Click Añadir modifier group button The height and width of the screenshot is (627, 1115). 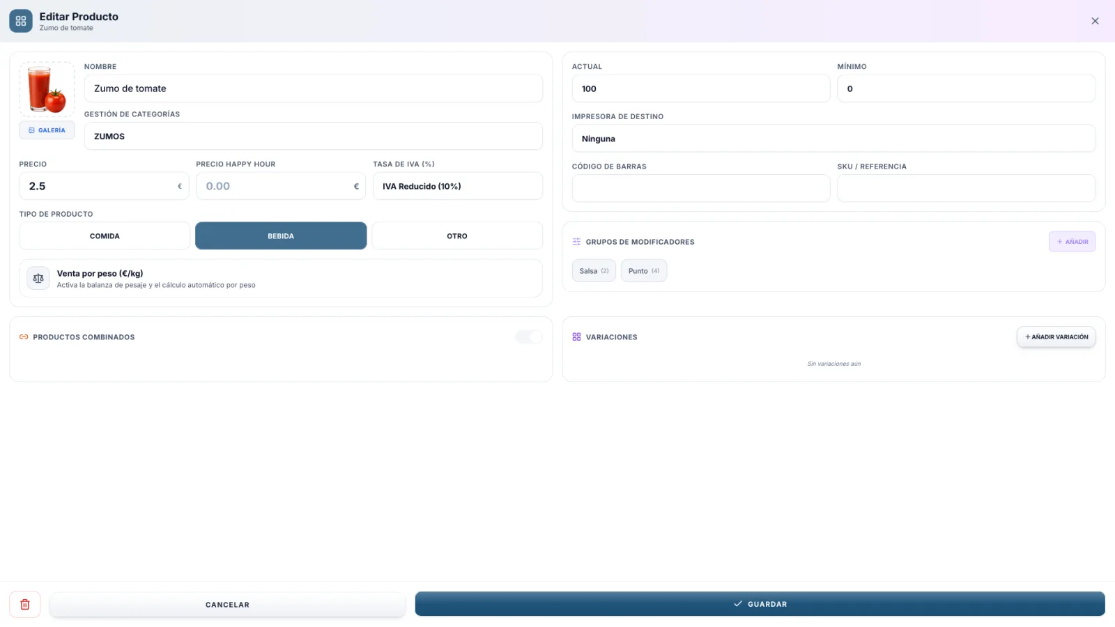[1072, 242]
